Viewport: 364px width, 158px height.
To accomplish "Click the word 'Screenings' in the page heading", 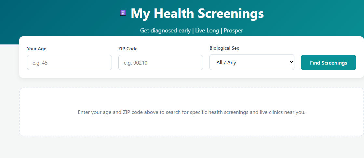I will pos(231,13).
